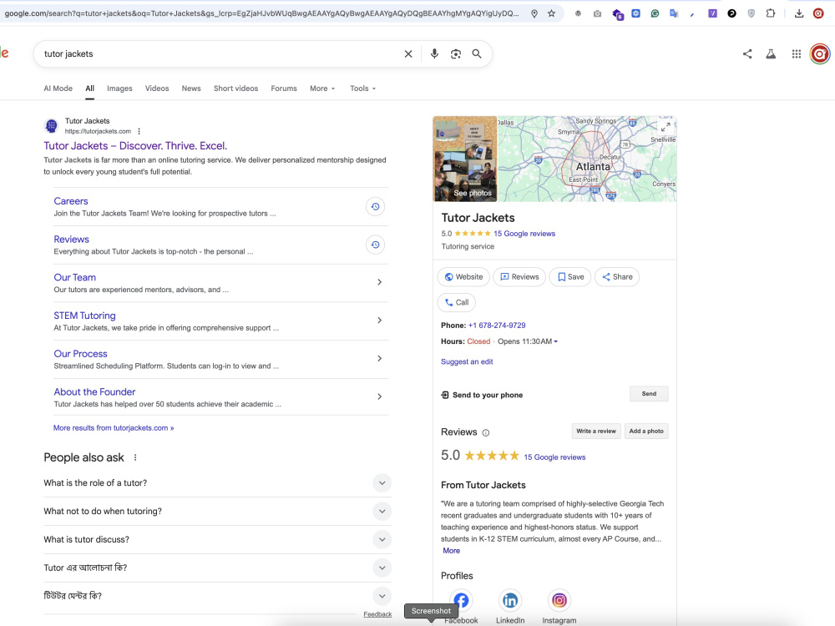Image resolution: width=835 pixels, height=626 pixels.
Task: Click the phone number +1 678-274-9729
Action: click(497, 326)
